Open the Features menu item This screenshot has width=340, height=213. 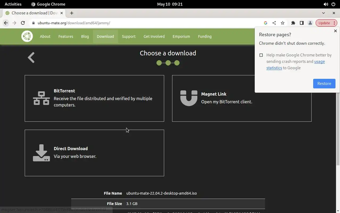tap(66, 36)
